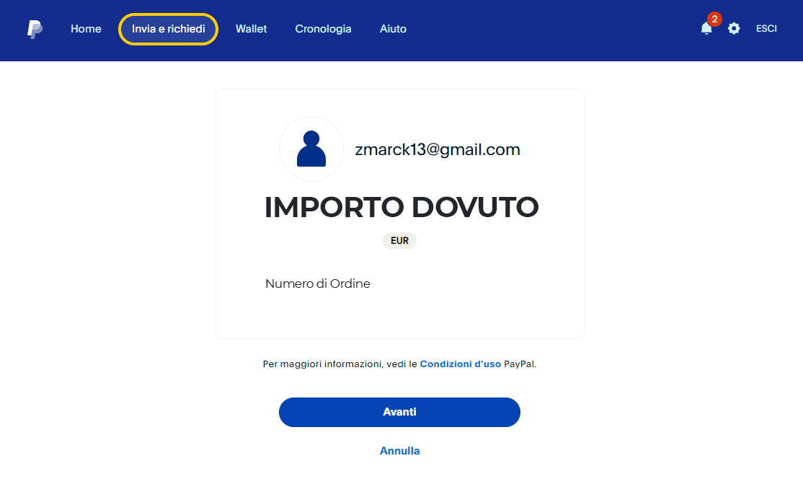Image resolution: width=803 pixels, height=479 pixels.
Task: Click the Annulla cancel link
Action: click(399, 451)
